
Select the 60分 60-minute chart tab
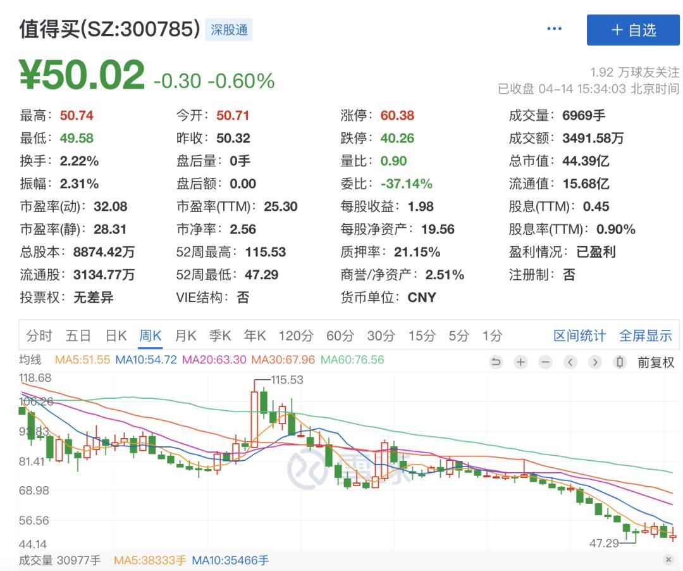tap(340, 336)
